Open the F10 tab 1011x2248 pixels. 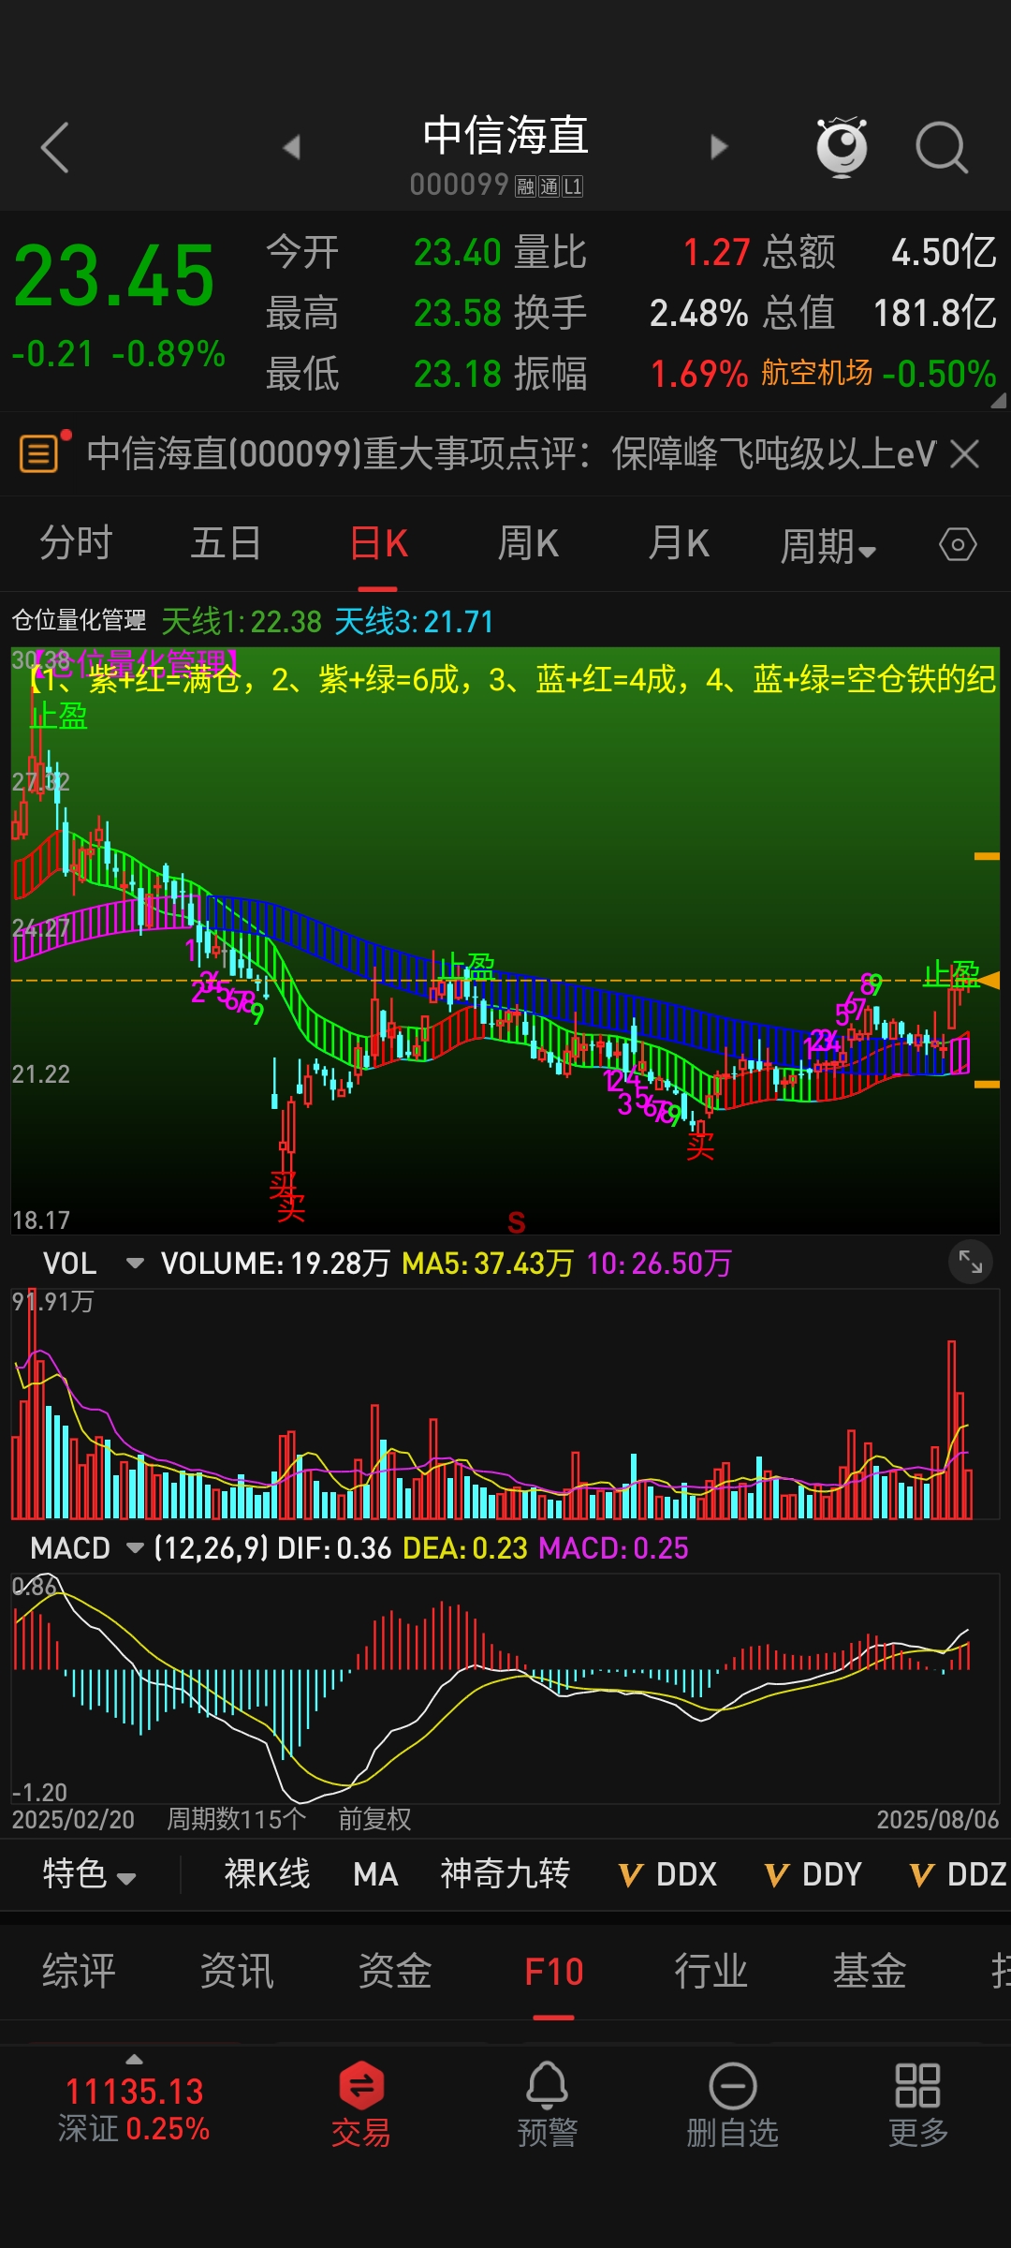(553, 1972)
